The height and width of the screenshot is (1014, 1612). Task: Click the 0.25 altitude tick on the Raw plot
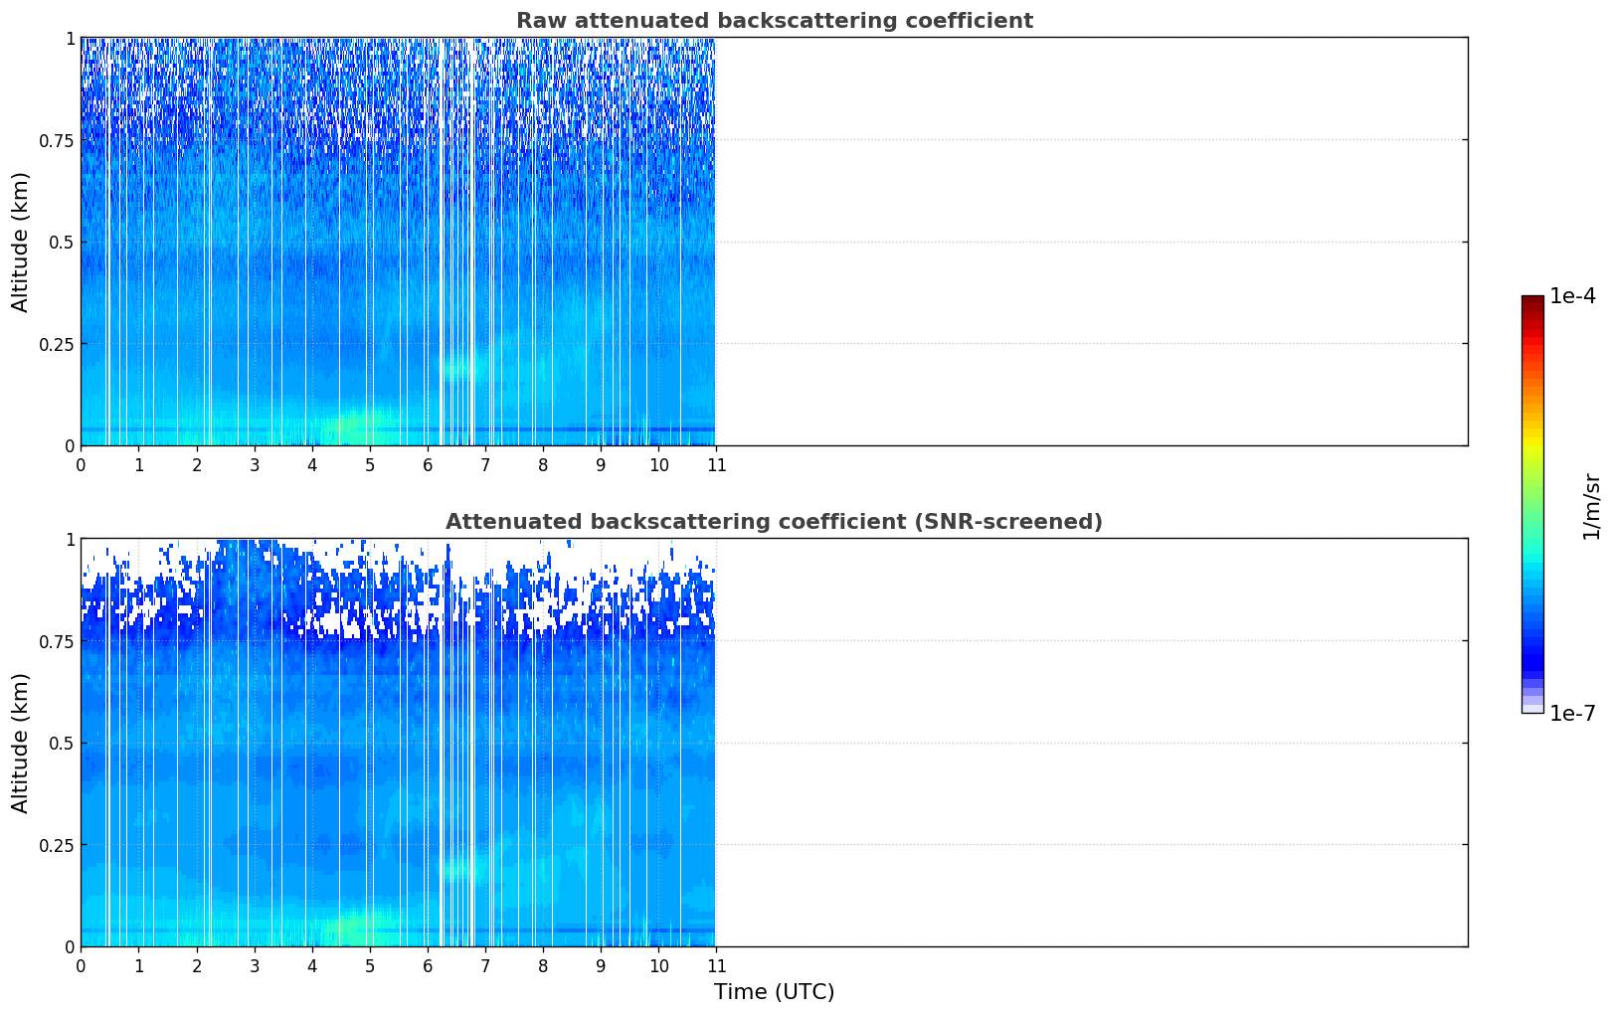coord(57,344)
